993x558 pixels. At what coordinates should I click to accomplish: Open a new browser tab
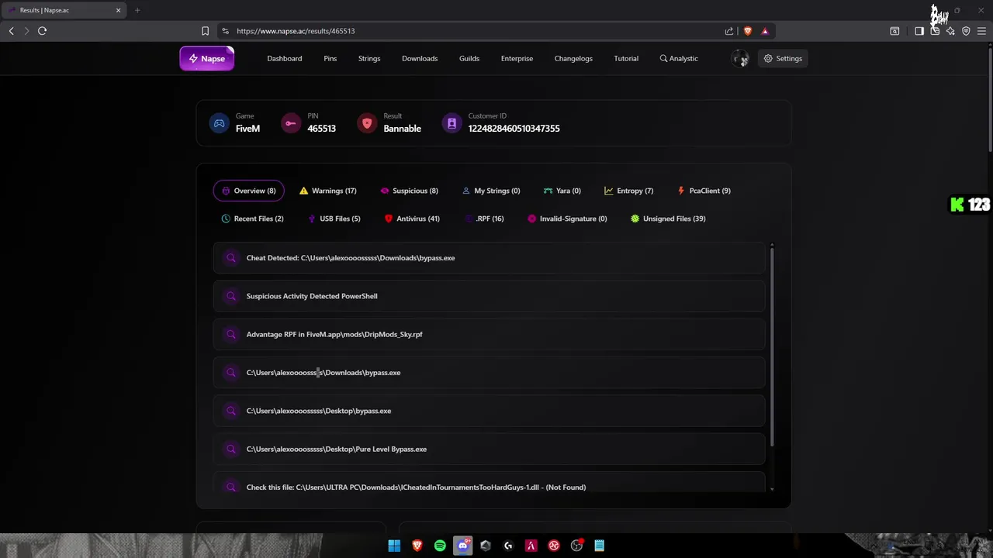137,10
